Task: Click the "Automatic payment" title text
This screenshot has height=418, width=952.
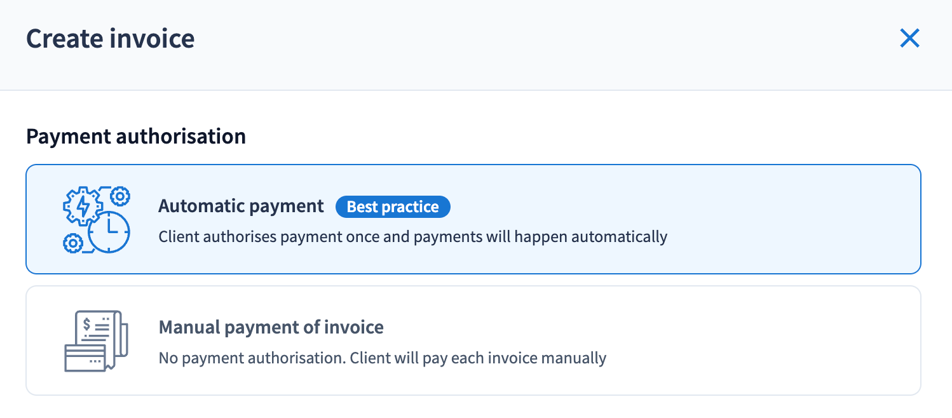Action: (241, 206)
